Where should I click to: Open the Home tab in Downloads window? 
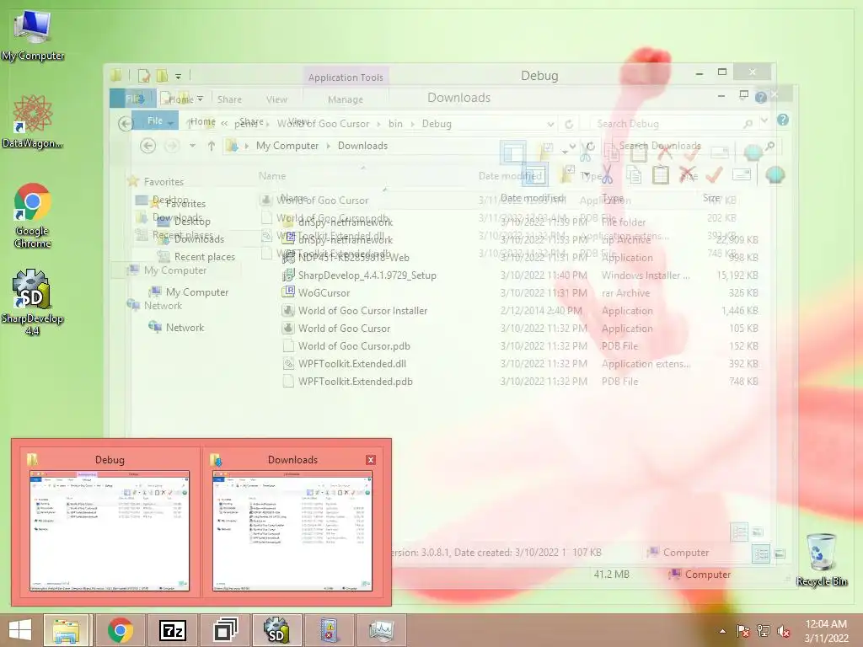pos(202,121)
